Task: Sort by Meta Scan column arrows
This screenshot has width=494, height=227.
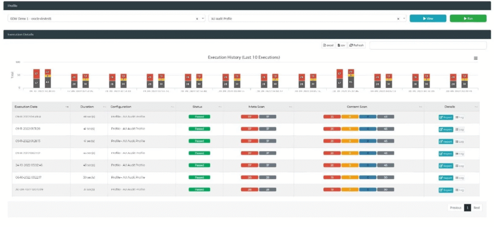Action: click(x=290, y=107)
